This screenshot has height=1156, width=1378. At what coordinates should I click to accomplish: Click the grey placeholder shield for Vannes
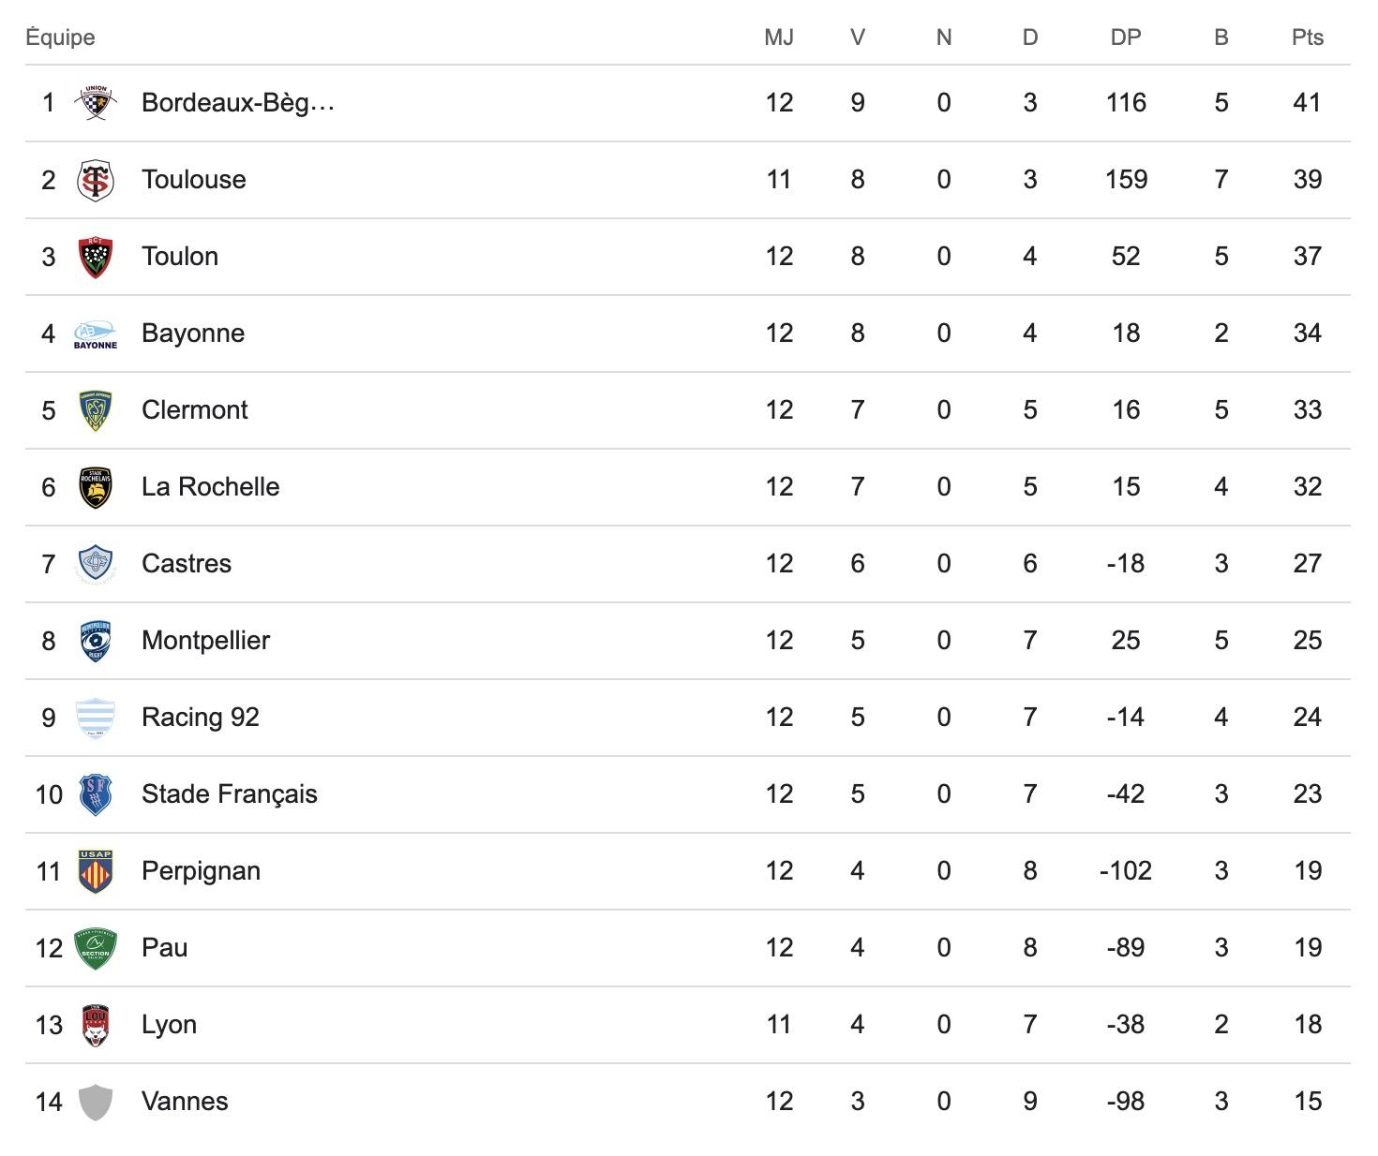[96, 1102]
